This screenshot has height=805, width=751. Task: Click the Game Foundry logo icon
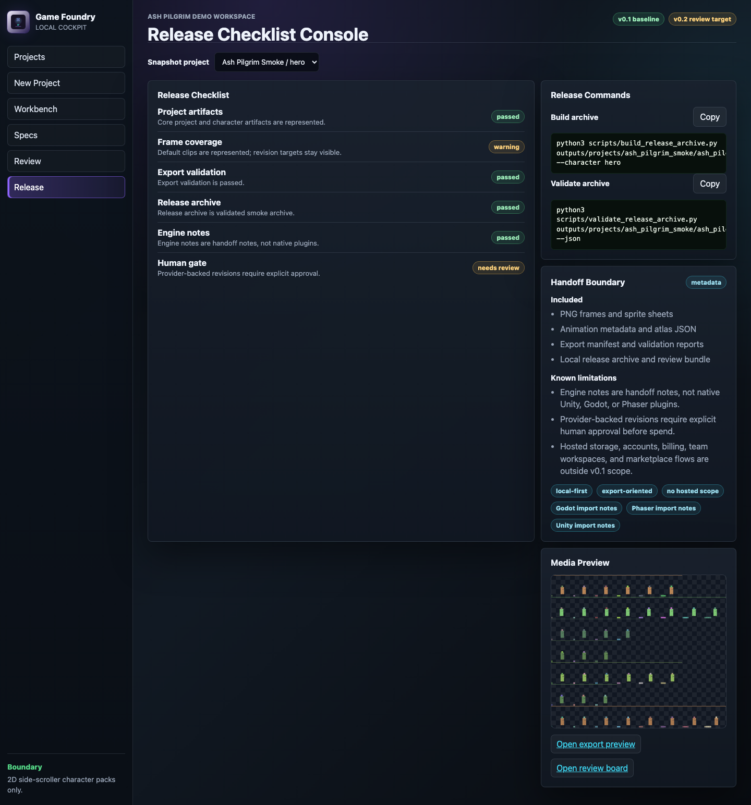point(18,22)
